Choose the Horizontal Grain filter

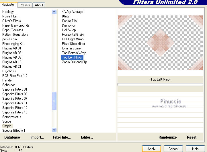click(x=73, y=35)
